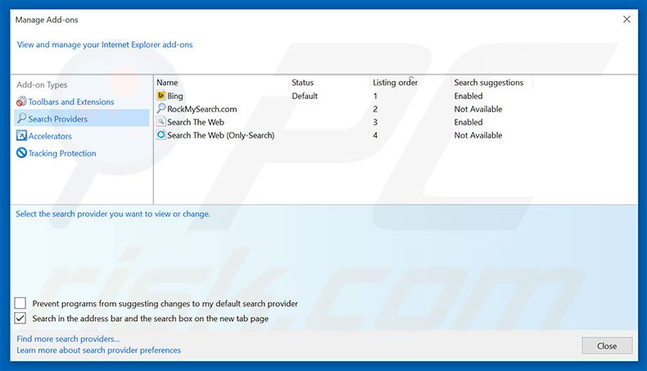Enable Prevent programs from suggesting changes checkbox
Viewport: 647px width, 371px height.
coord(20,303)
